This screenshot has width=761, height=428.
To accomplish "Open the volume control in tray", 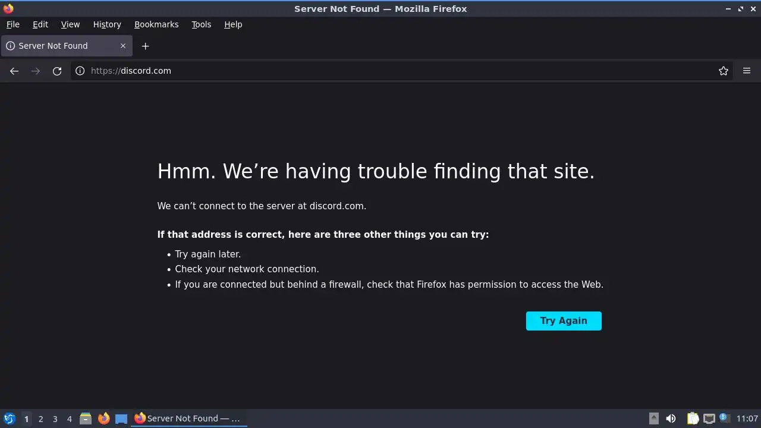I will tap(671, 418).
